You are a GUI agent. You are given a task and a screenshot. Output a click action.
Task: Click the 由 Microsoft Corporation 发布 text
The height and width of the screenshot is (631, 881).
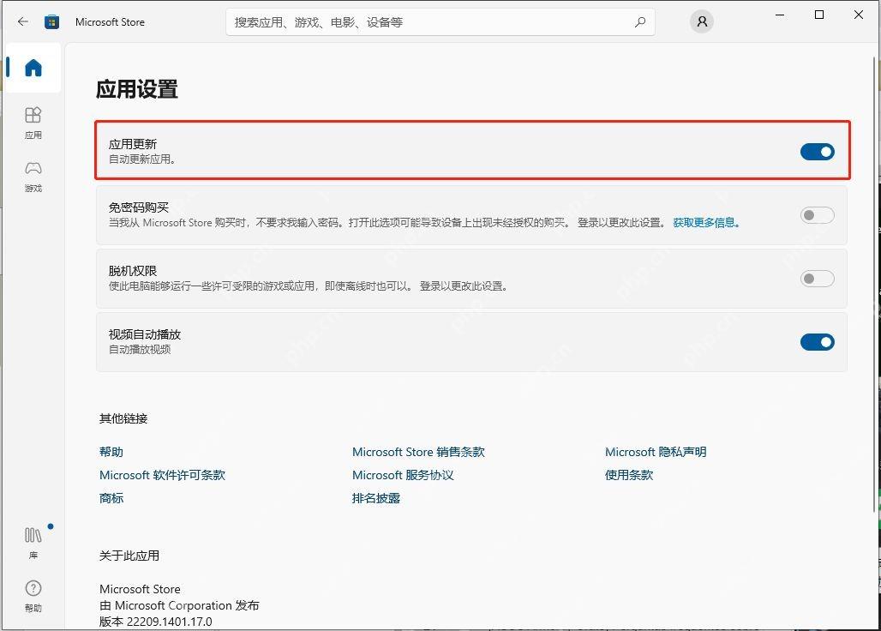(179, 605)
